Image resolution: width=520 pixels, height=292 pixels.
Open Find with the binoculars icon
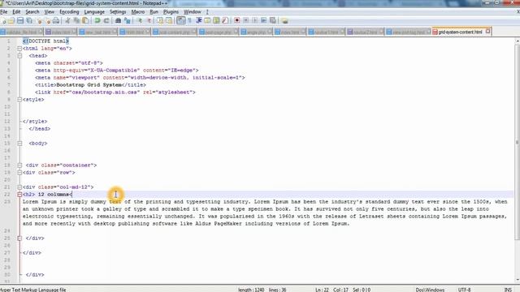118,21
